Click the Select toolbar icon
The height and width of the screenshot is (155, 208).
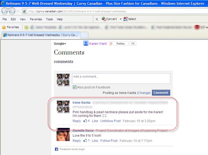(126, 19)
